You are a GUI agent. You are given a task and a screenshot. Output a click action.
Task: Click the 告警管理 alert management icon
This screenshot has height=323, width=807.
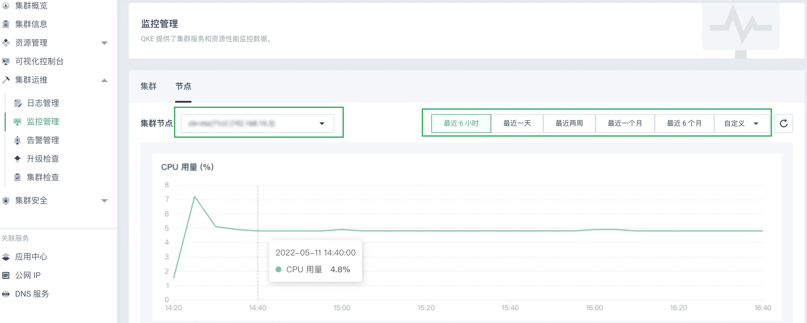pos(18,140)
